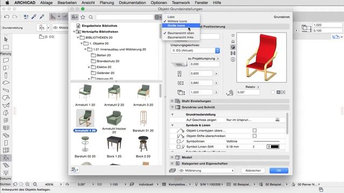Click zu Projektursprung button
Screen dimensions: 344x193
[x=203, y=58]
